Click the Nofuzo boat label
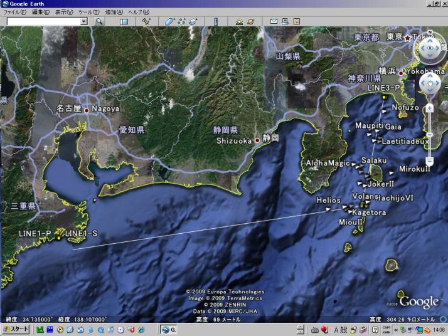 coord(405,107)
